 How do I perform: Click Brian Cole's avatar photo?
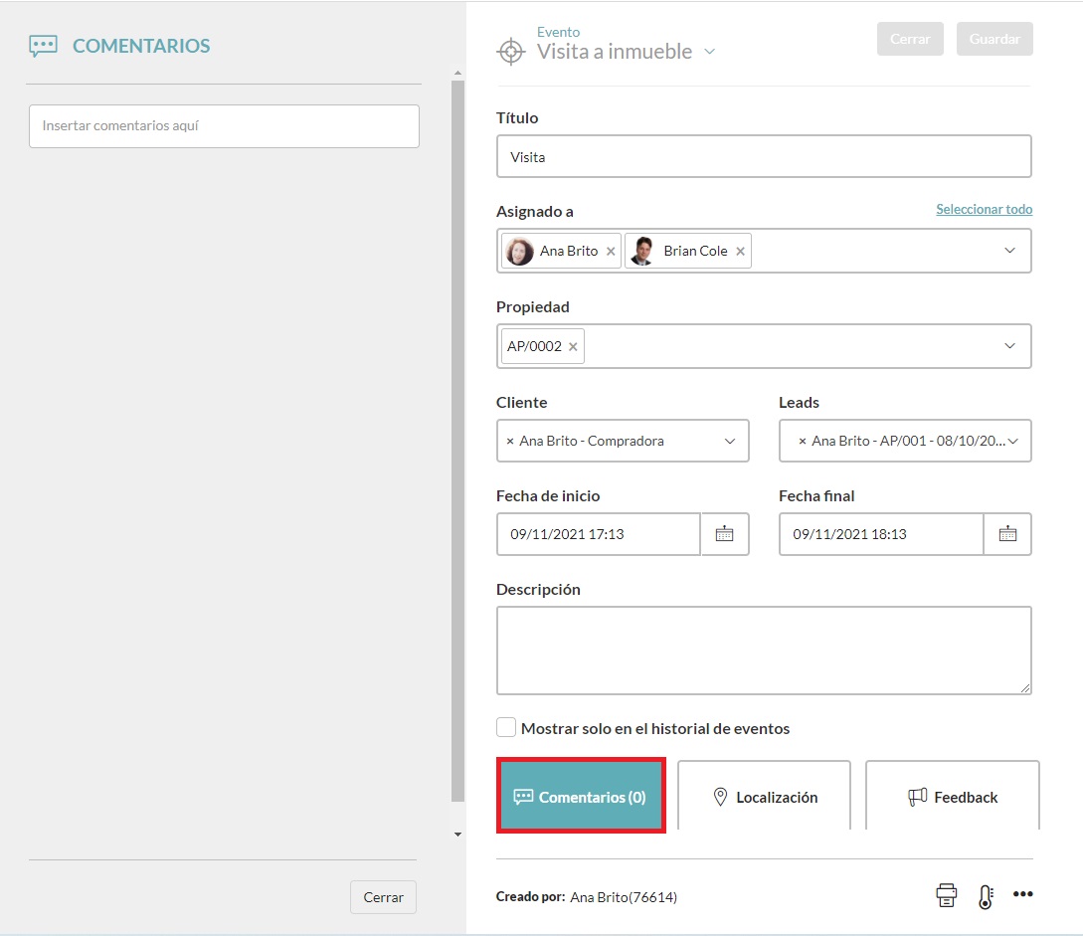pyautogui.click(x=643, y=251)
